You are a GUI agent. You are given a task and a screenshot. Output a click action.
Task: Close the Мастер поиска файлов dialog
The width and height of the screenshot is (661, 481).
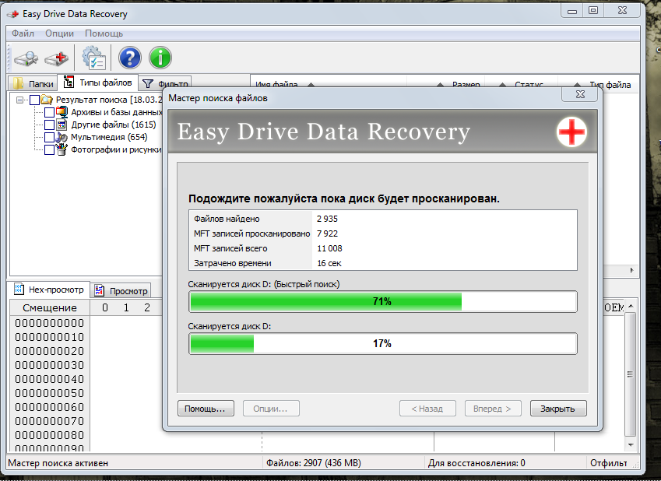579,94
